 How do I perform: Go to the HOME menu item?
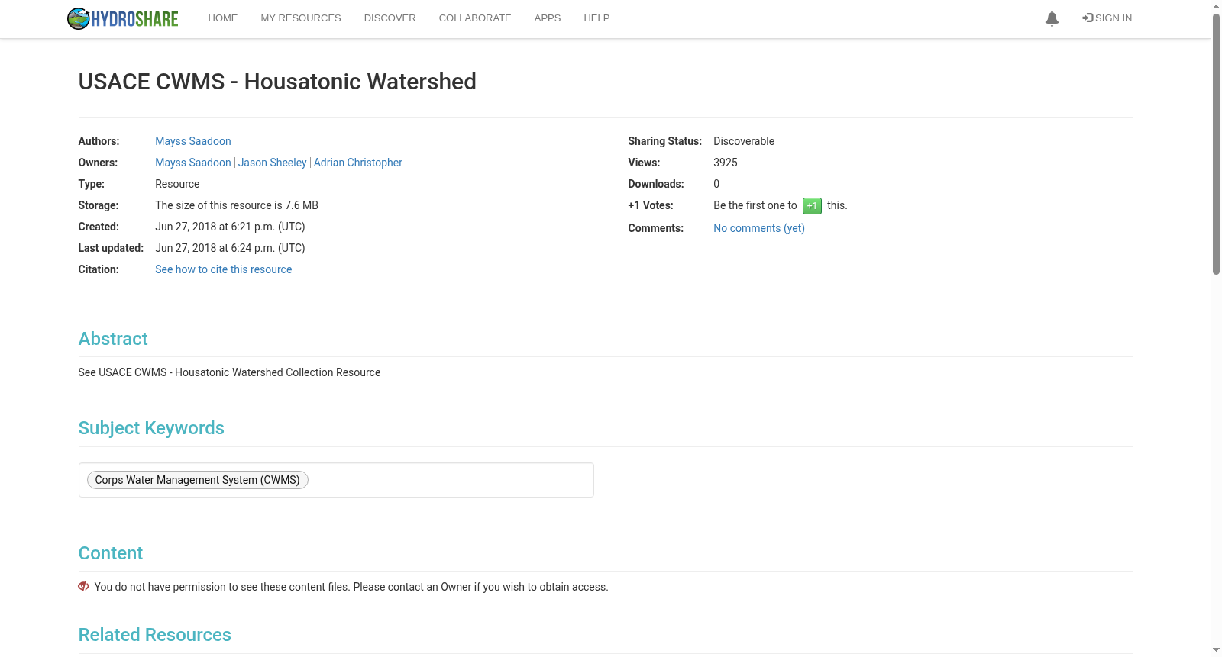tap(223, 18)
